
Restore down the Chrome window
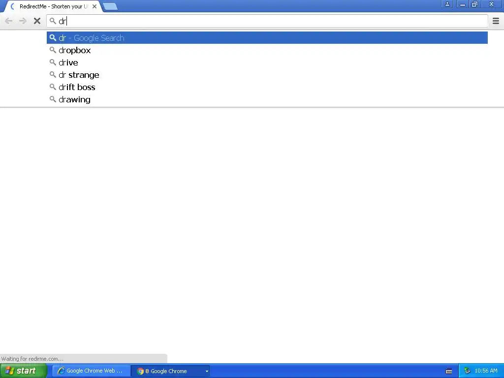[x=474, y=4]
